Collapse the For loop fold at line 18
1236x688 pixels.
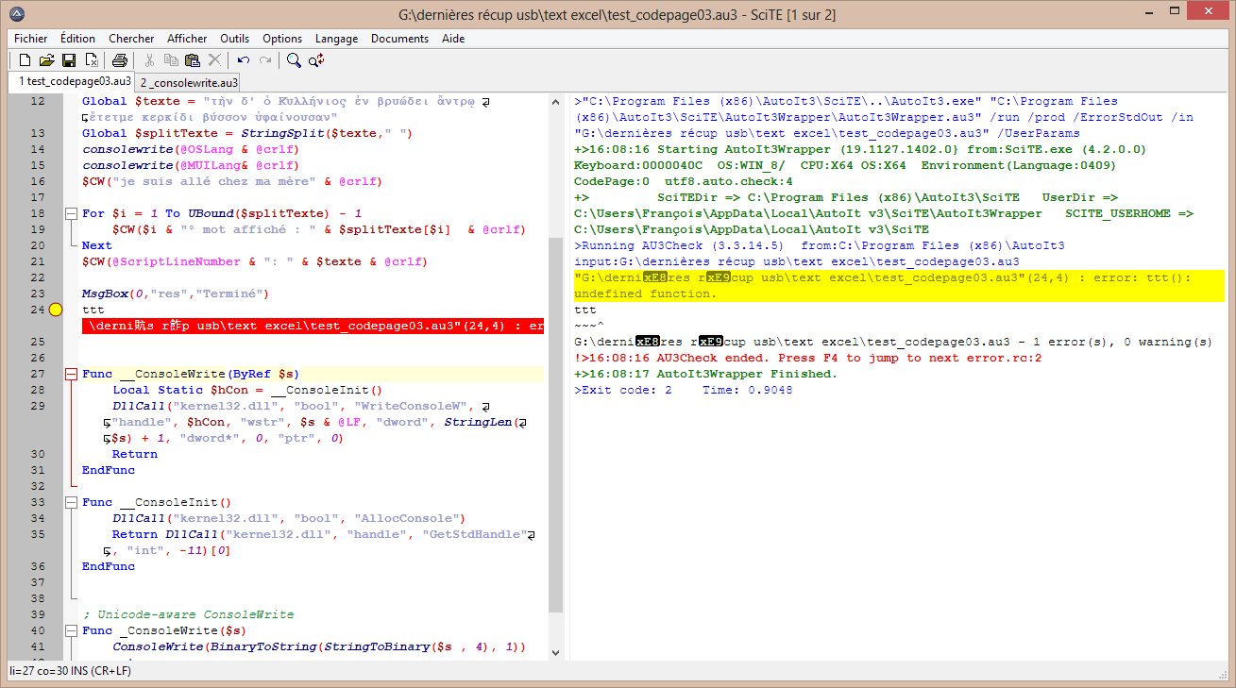tap(71, 213)
